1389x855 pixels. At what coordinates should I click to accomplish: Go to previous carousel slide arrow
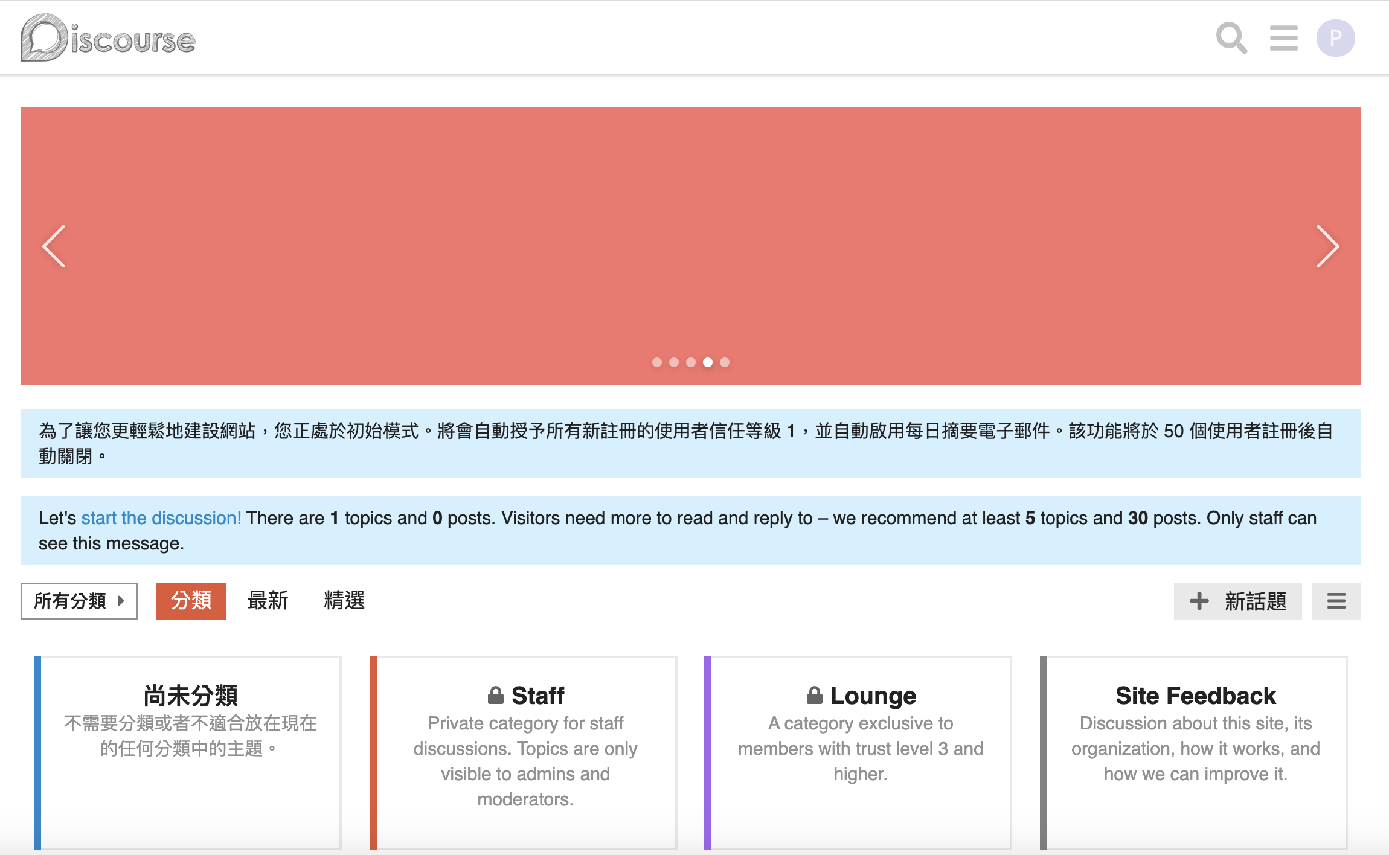click(54, 246)
